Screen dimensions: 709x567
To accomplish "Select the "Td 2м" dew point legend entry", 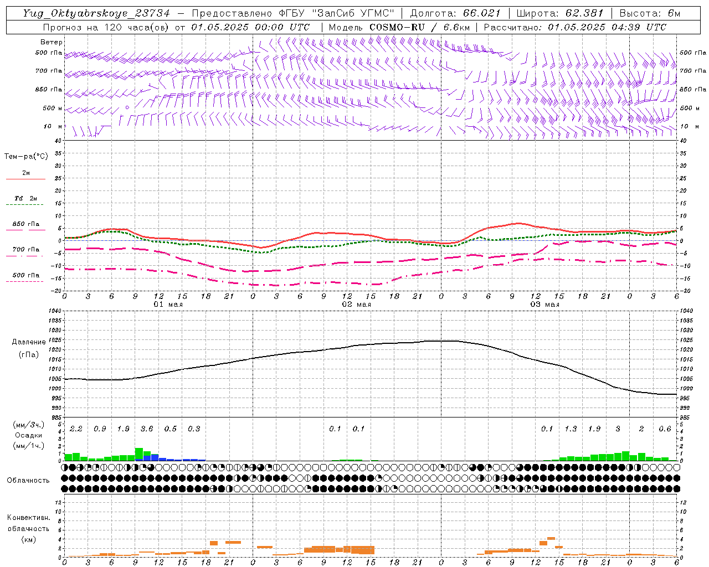I will coord(26,198).
